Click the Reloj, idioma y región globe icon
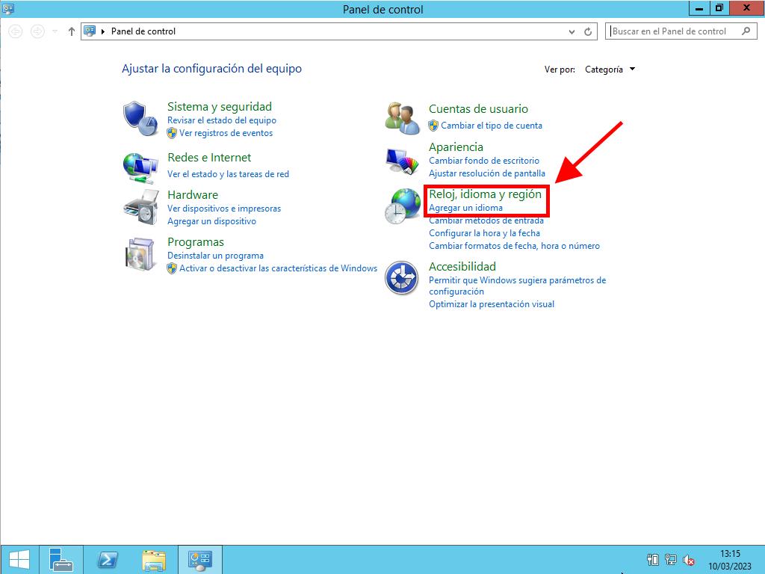This screenshot has height=574, width=765. (402, 206)
